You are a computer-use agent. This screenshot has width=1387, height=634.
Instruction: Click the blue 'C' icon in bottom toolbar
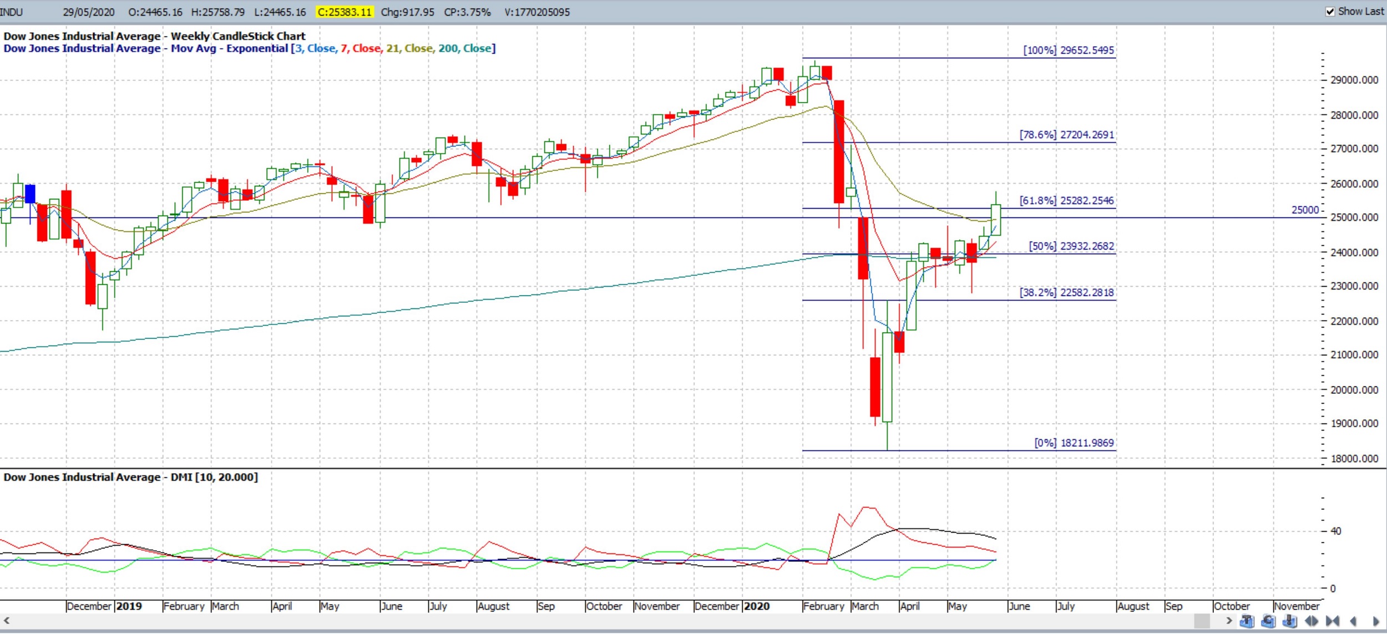1269,621
